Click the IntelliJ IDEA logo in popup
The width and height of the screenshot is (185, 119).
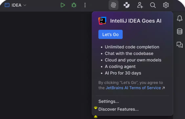point(102,21)
